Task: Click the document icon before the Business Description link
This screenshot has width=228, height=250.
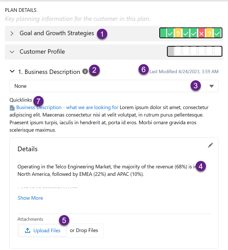Action: pos(12,108)
